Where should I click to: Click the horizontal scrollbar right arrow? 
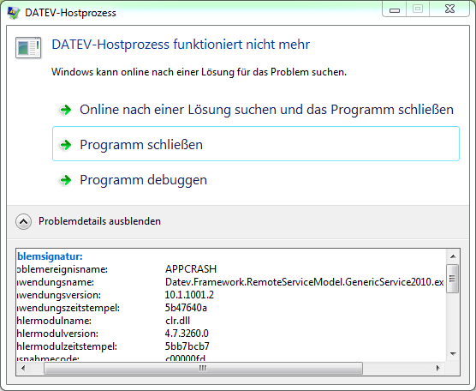437,368
